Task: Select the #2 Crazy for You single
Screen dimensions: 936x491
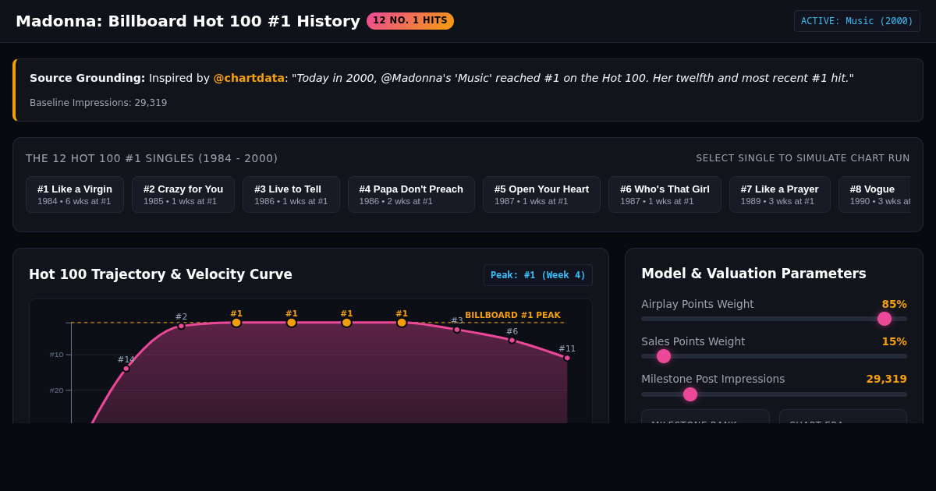Action: tap(183, 195)
